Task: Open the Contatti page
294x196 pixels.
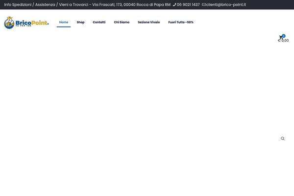Action: 99,22
